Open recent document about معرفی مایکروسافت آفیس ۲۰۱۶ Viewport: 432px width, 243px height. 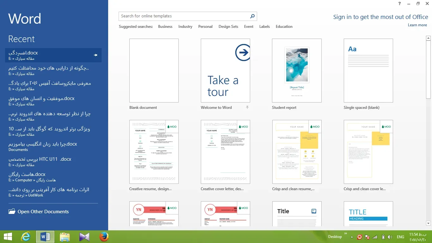[53, 86]
